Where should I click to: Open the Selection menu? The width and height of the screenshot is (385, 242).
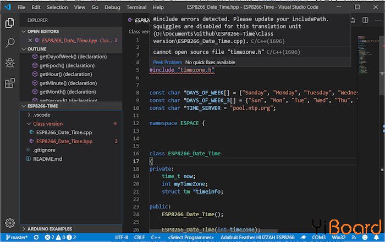click(57, 8)
